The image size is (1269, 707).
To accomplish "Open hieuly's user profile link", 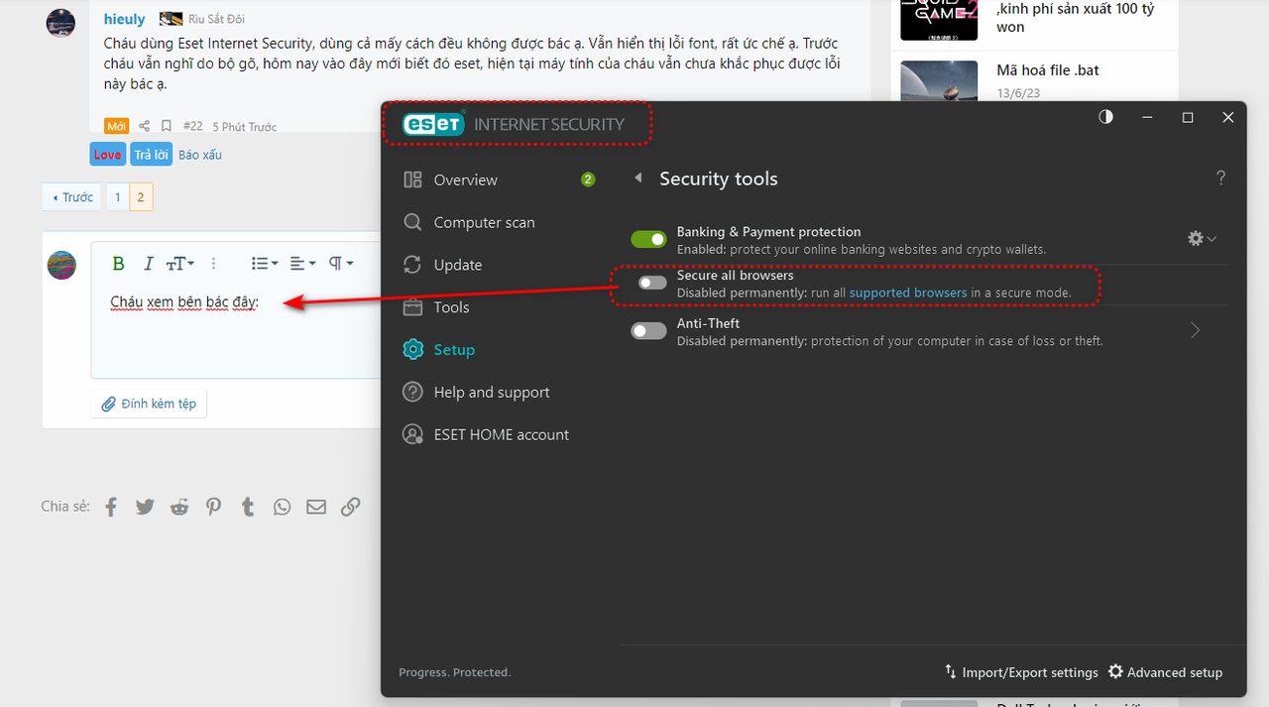I will coord(124,19).
